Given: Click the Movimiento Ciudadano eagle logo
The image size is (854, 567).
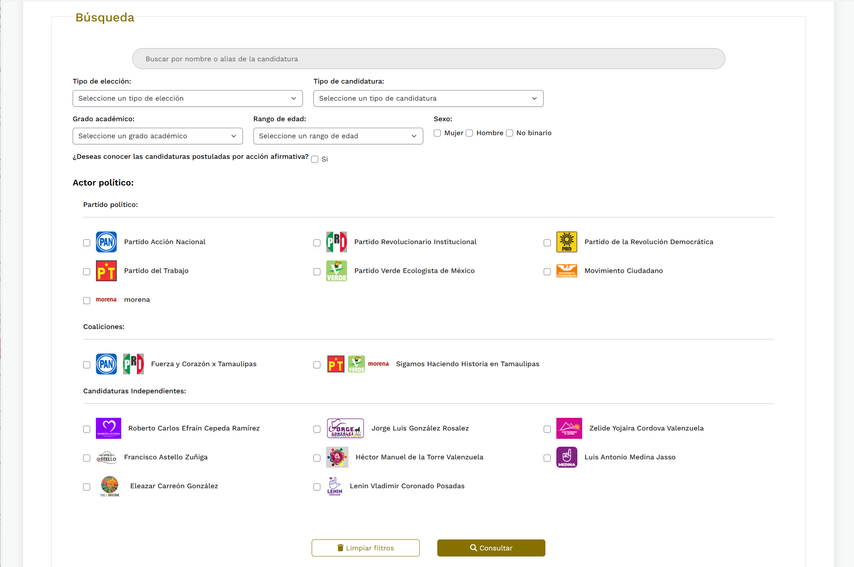Looking at the screenshot, I should (566, 271).
